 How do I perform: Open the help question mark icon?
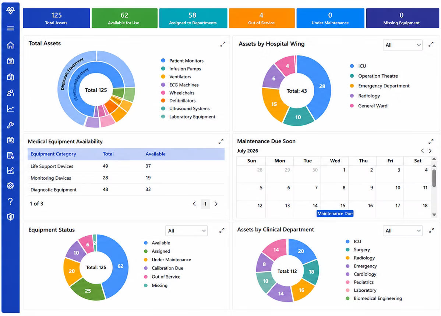tap(10, 201)
